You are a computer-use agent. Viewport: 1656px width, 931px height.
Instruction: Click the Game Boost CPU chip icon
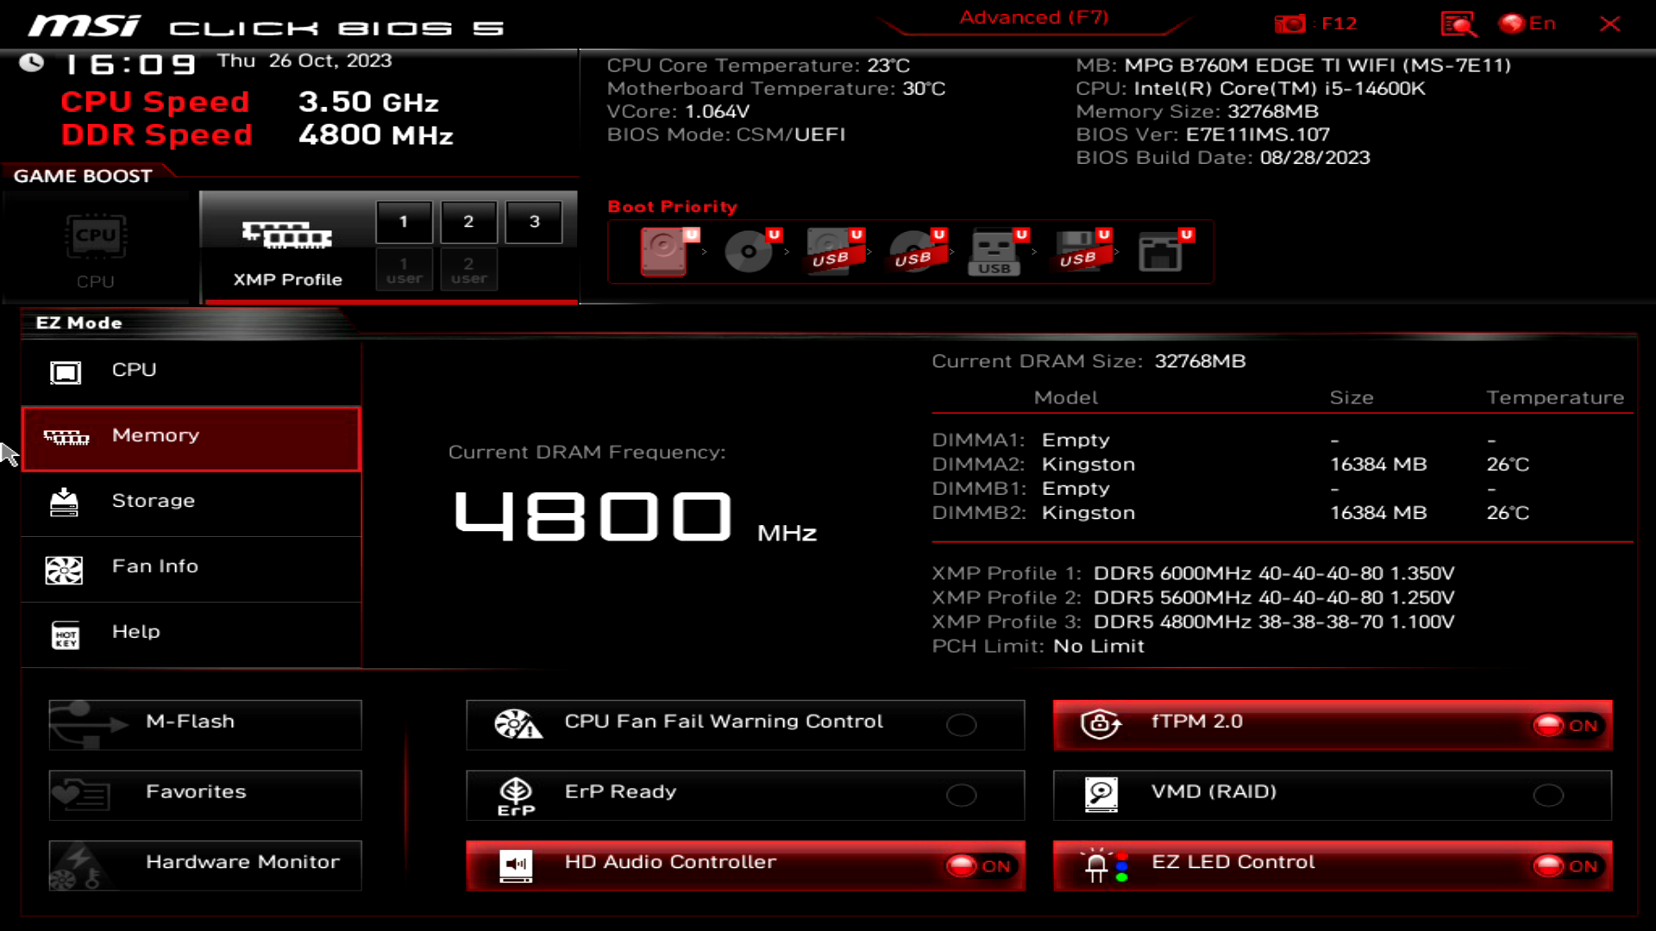(96, 236)
